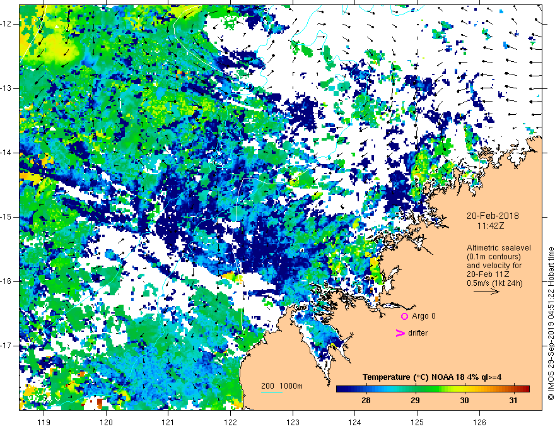Select the 'drifter' legend label
This screenshot has height=429, width=555.
click(x=418, y=333)
